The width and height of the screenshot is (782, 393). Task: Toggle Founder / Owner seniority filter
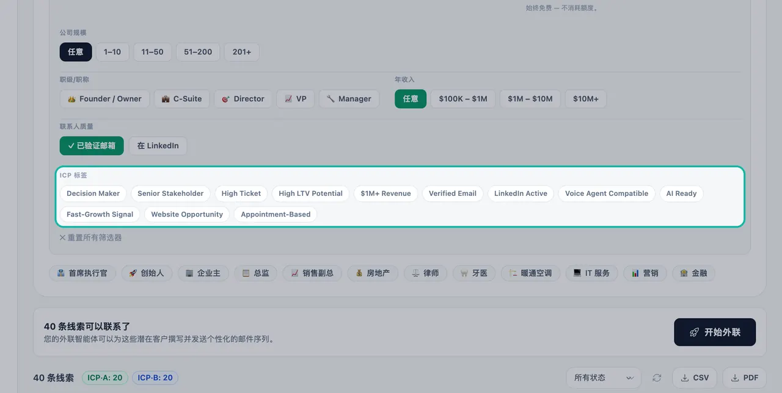point(104,99)
